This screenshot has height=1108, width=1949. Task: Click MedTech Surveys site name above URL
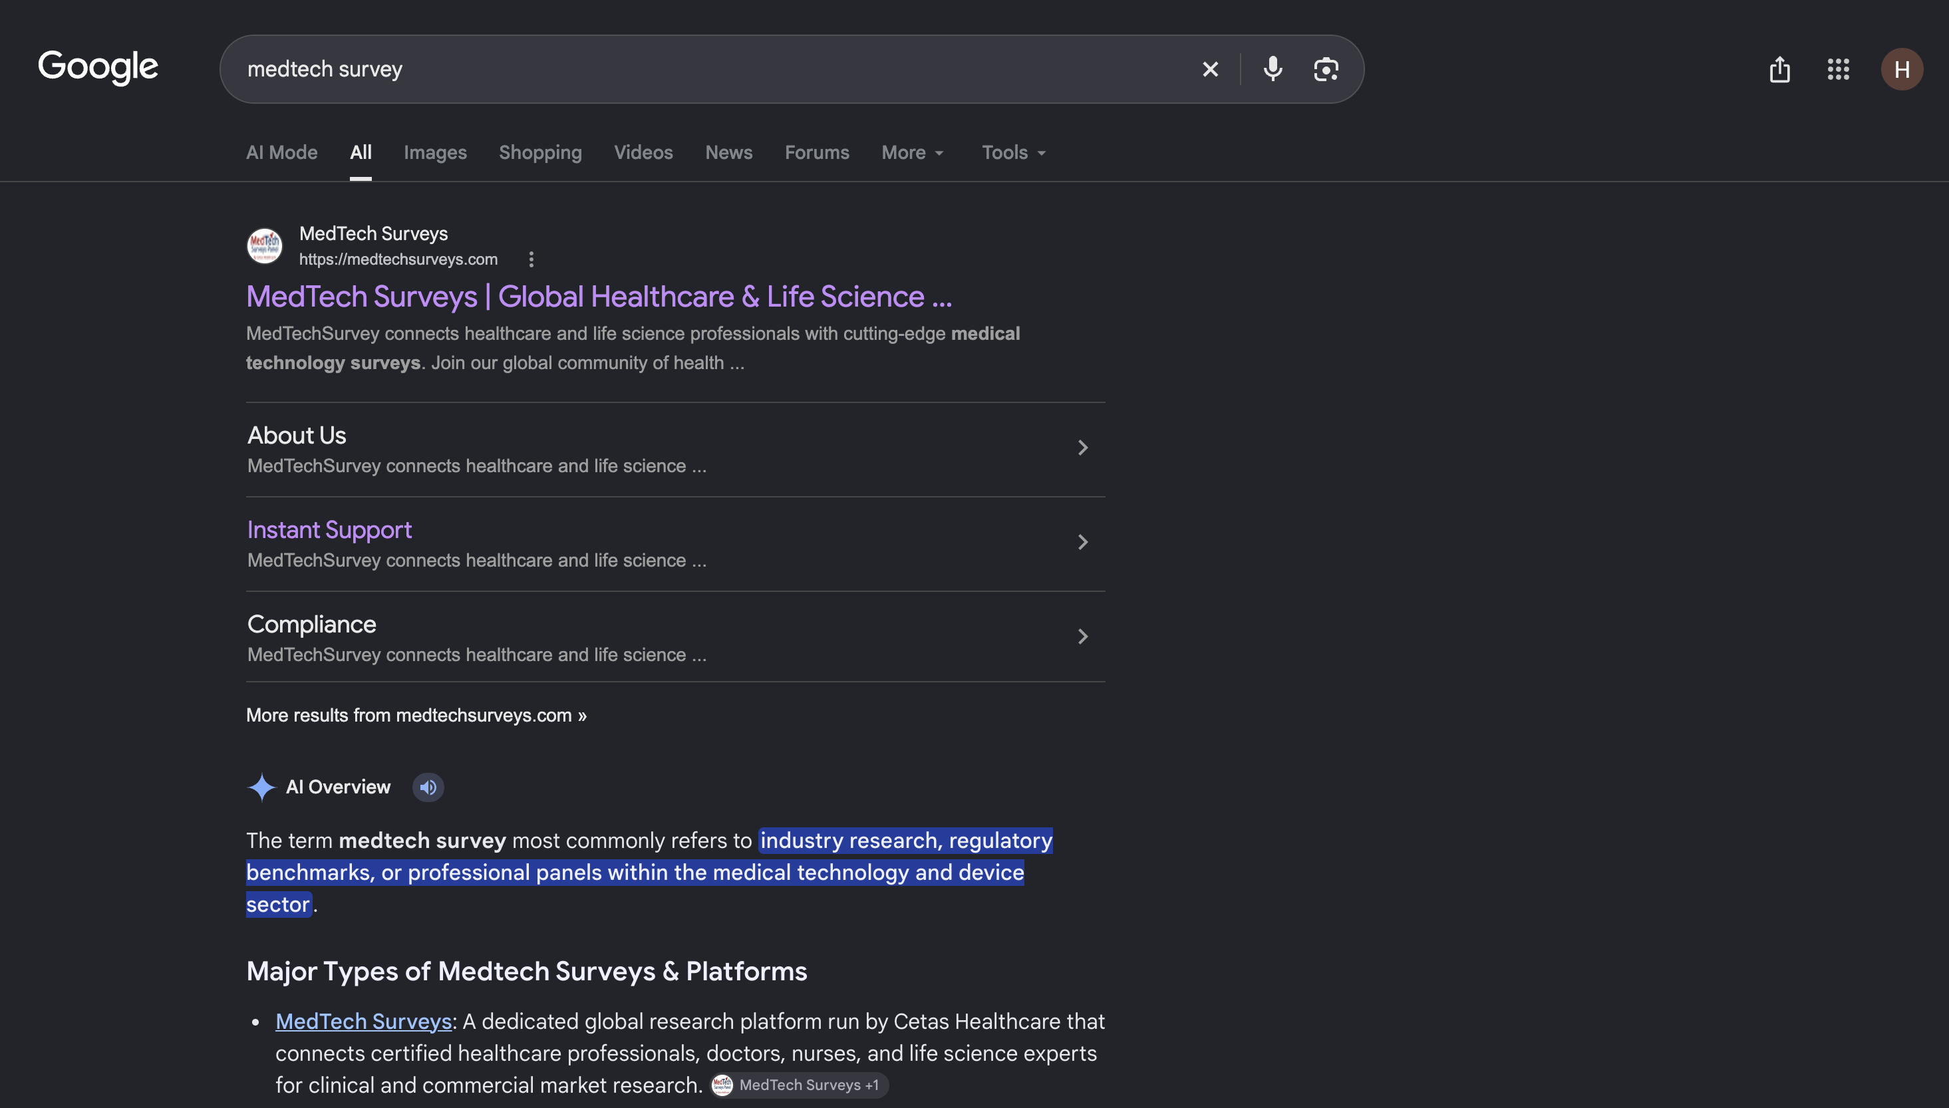pos(373,233)
